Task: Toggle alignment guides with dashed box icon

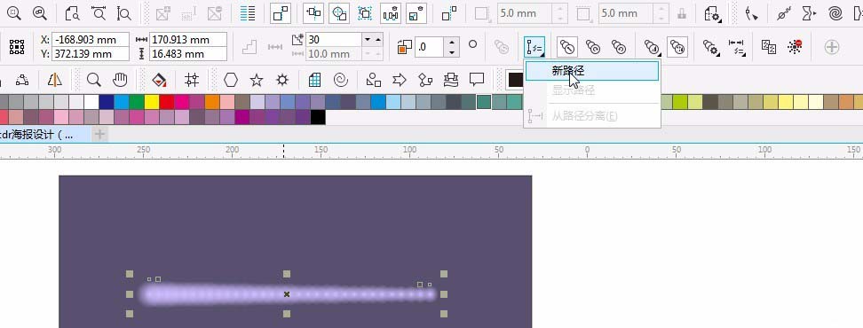Action: (x=365, y=13)
